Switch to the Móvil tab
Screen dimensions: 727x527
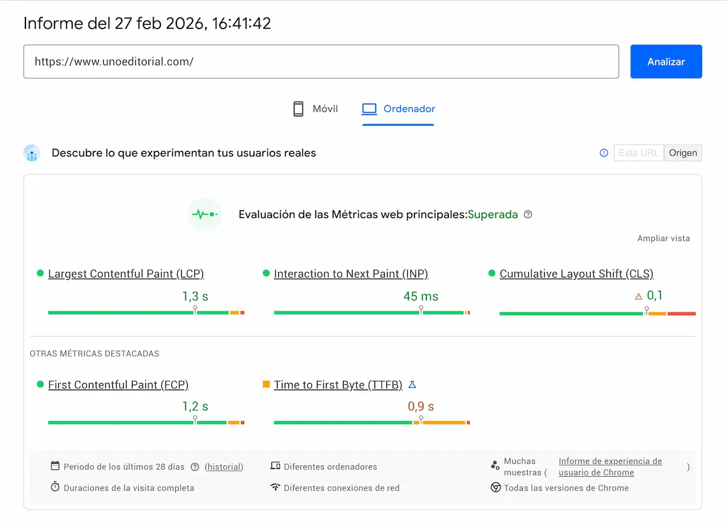(x=315, y=108)
